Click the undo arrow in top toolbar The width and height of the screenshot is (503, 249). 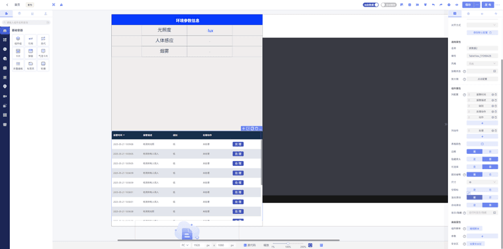pyautogui.click(x=434, y=5)
